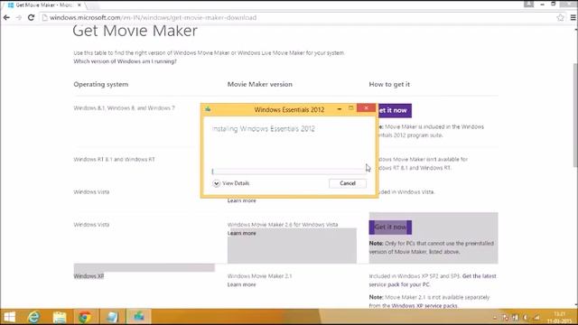The image size is (578, 325).
Task: Click 'Get it now' for Movie Maker 2.6
Action: pyautogui.click(x=390, y=227)
